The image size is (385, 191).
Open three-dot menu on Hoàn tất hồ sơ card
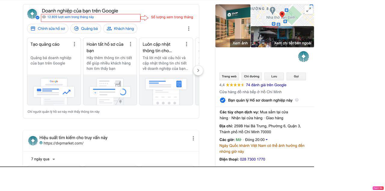pos(130,44)
